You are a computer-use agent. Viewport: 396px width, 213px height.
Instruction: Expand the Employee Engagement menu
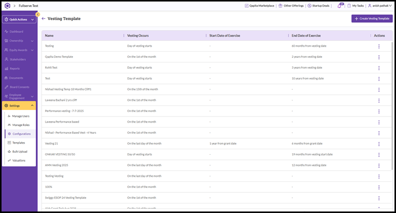pos(19,96)
